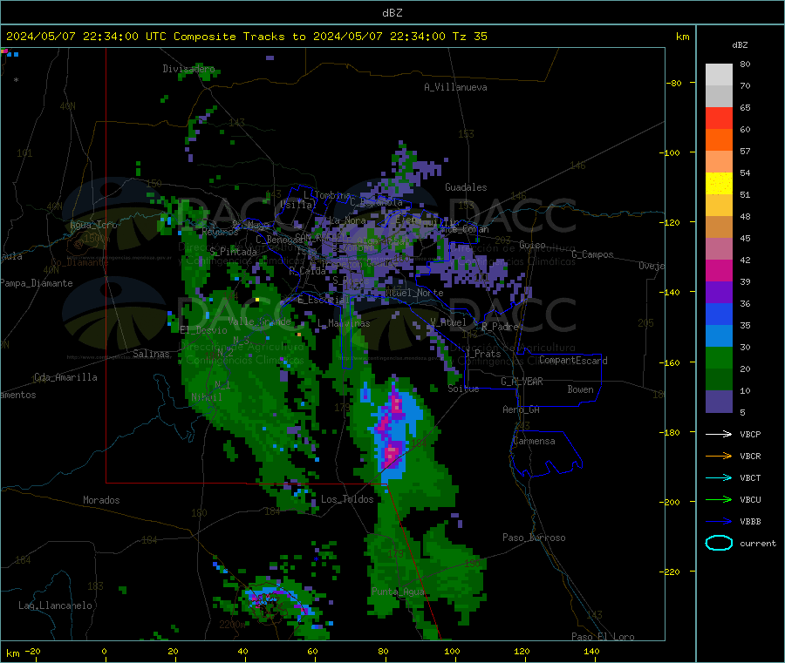Select the magenta 39-42 dBZ swatch
Screen dimensions: 785x663
tap(719, 270)
